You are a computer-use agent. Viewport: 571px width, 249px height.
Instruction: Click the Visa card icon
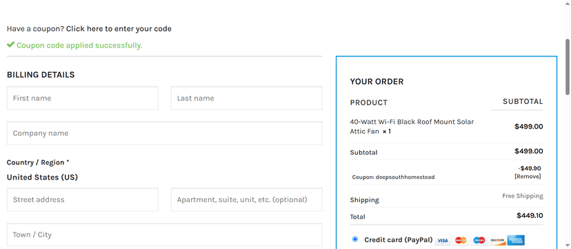tap(443, 240)
